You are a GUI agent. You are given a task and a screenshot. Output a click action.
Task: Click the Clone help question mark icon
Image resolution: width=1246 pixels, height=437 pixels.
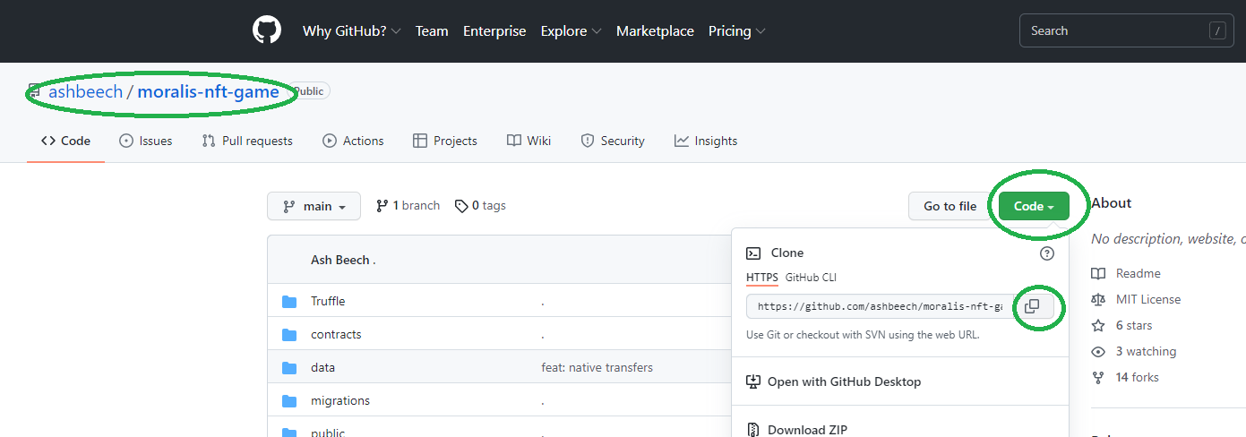[x=1047, y=253]
